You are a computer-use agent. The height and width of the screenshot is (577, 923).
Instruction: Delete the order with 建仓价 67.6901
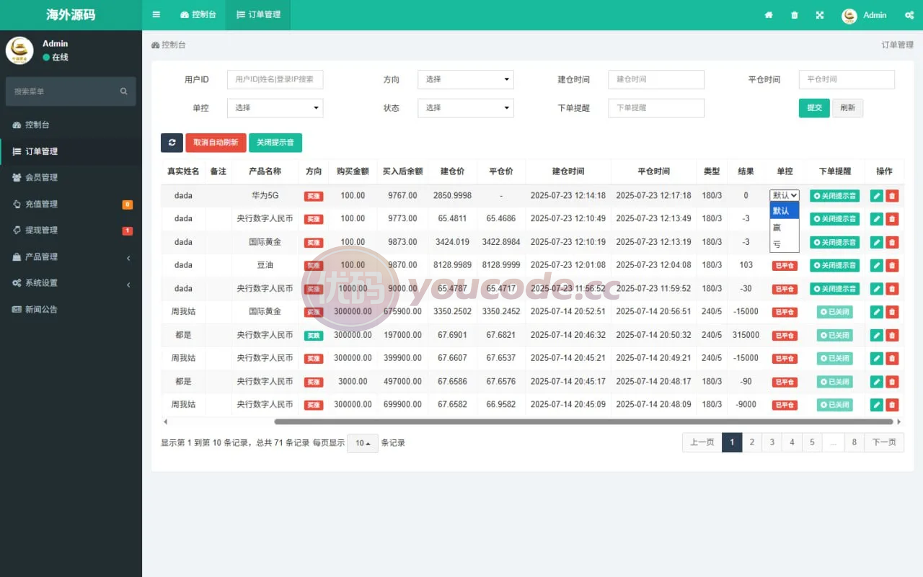[892, 335]
